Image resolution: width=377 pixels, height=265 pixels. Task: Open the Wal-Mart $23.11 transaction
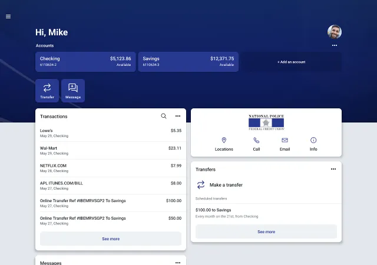(x=111, y=151)
